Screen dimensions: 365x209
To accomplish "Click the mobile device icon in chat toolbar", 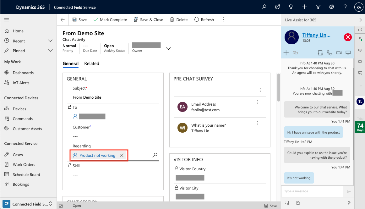I will coord(320,53).
